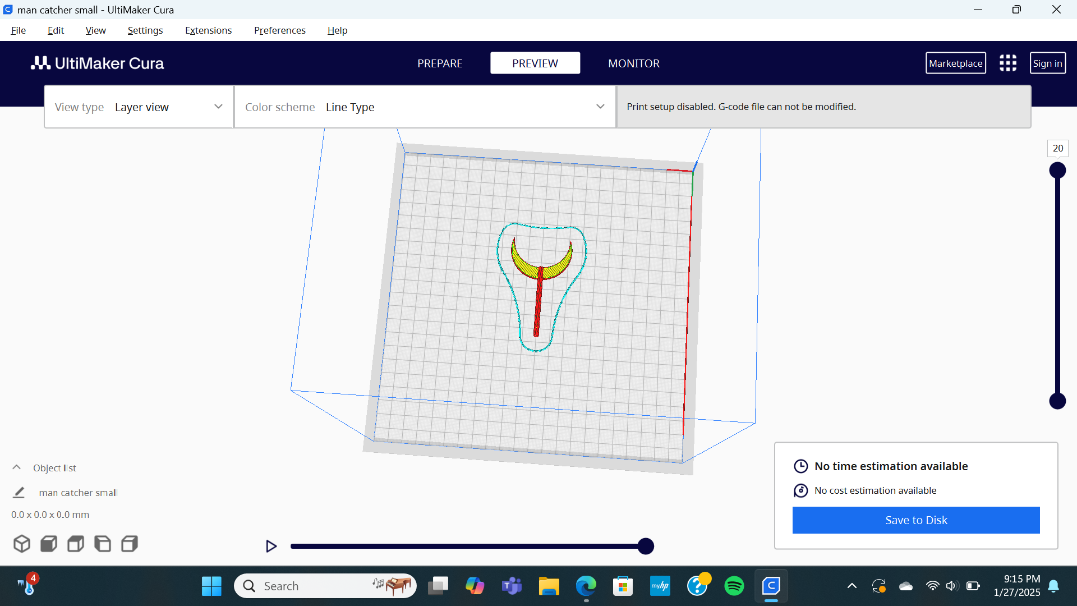Click the Sign in button
Image resolution: width=1077 pixels, height=606 pixels.
click(1047, 63)
